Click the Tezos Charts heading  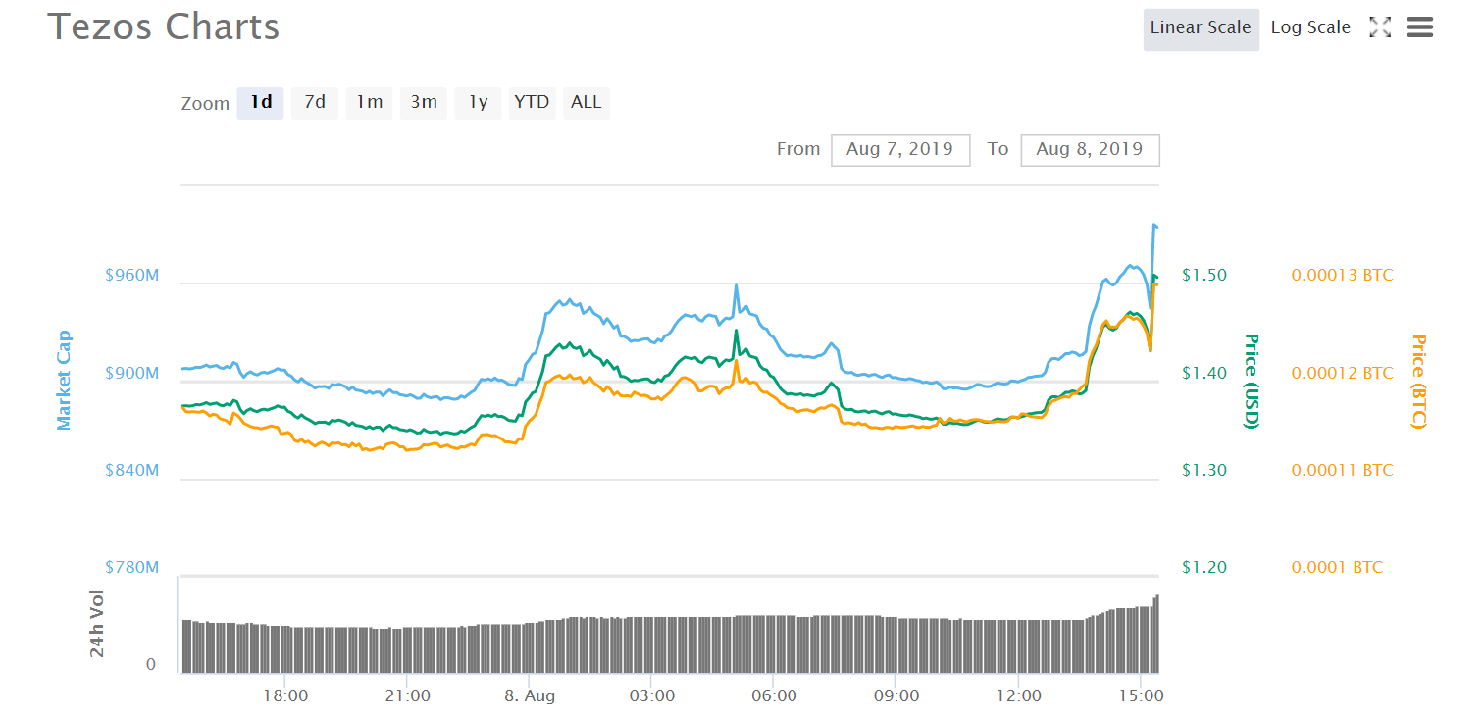(x=164, y=27)
